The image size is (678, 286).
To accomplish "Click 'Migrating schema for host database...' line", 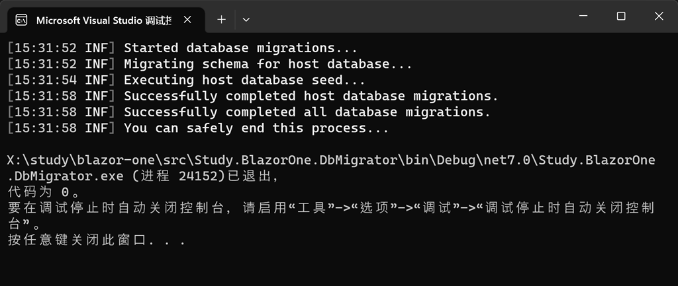I will (268, 64).
